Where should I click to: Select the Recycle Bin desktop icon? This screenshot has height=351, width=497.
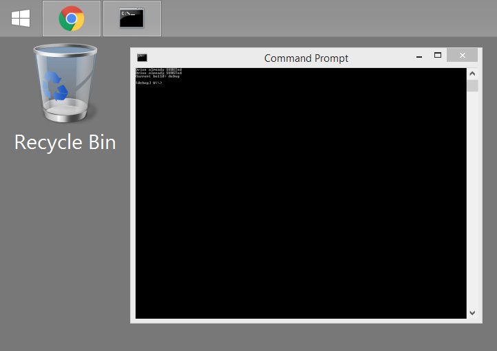pyautogui.click(x=65, y=98)
